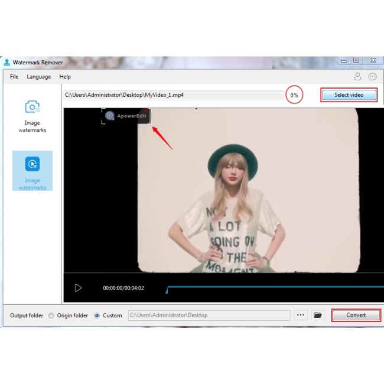The height and width of the screenshot is (384, 384).
Task: Click the Convert button
Action: click(x=356, y=315)
